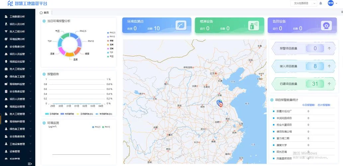Click the 监控设备 card camera icon
The image size is (343, 166).
[326, 25]
